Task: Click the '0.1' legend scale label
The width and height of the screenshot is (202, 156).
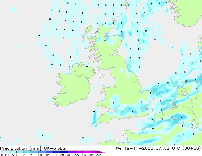Action: 4,155
